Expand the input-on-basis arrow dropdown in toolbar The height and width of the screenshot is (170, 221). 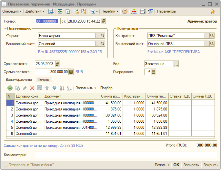tap(94, 11)
